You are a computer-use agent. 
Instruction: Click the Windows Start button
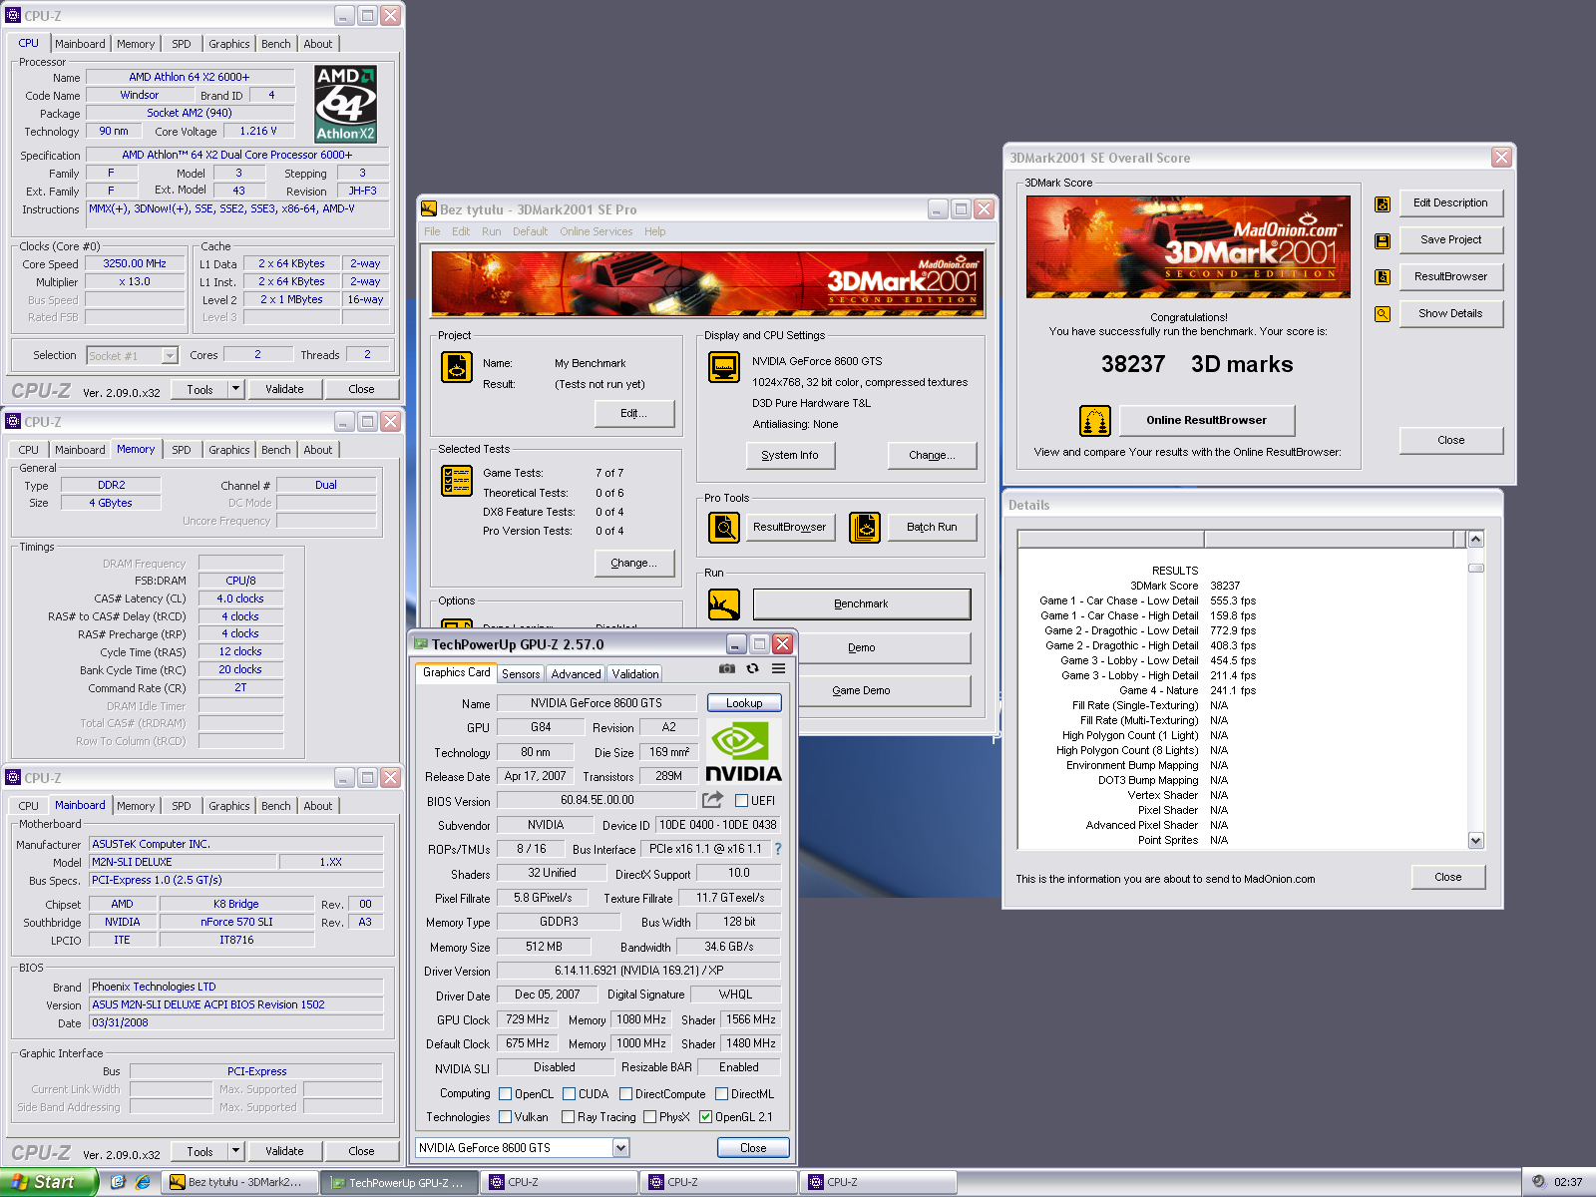click(x=49, y=1182)
